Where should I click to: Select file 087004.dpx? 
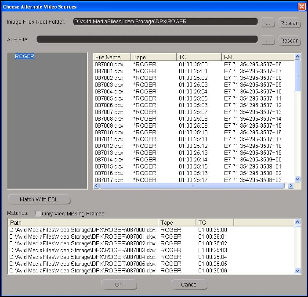coord(109,92)
